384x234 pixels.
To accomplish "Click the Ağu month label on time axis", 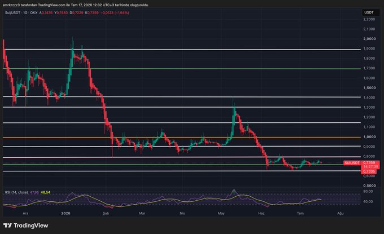I will tap(341, 213).
